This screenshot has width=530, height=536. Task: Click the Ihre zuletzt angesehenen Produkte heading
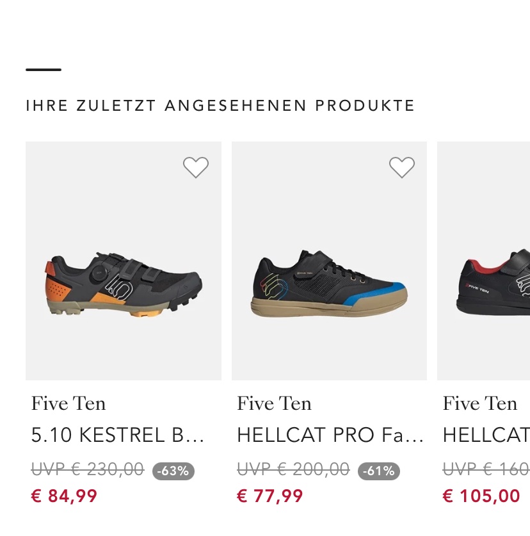[x=220, y=106]
